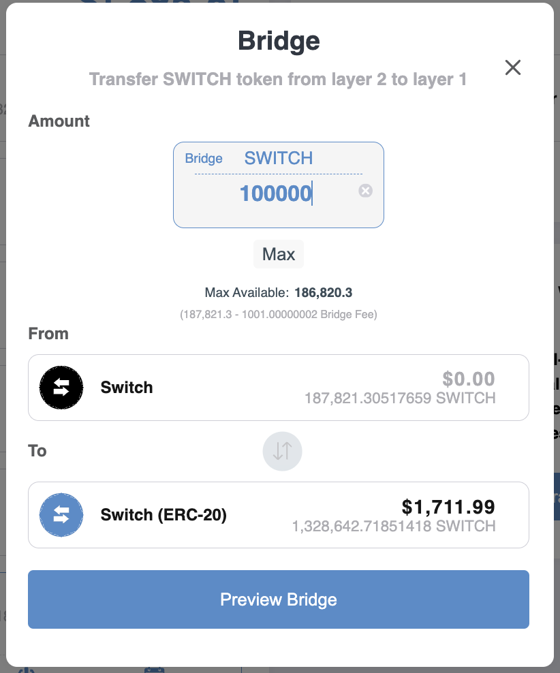This screenshot has width=560, height=673.
Task: Click the $0.00 balance value
Action: click(x=469, y=379)
